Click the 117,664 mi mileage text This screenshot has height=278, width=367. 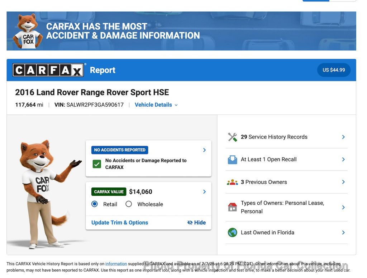point(29,105)
